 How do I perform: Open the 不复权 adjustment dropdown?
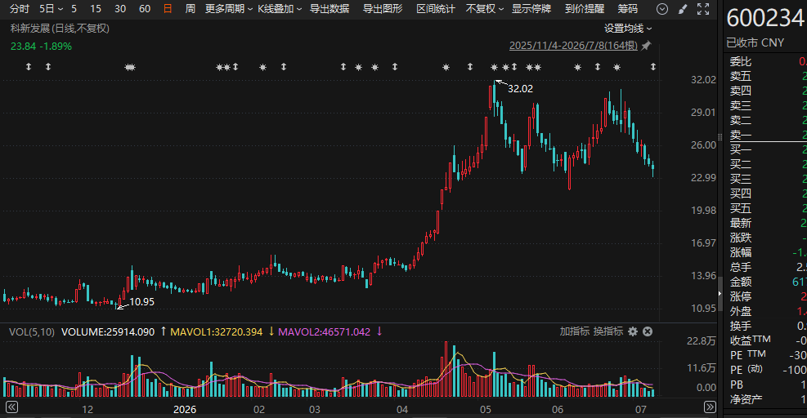coord(484,9)
